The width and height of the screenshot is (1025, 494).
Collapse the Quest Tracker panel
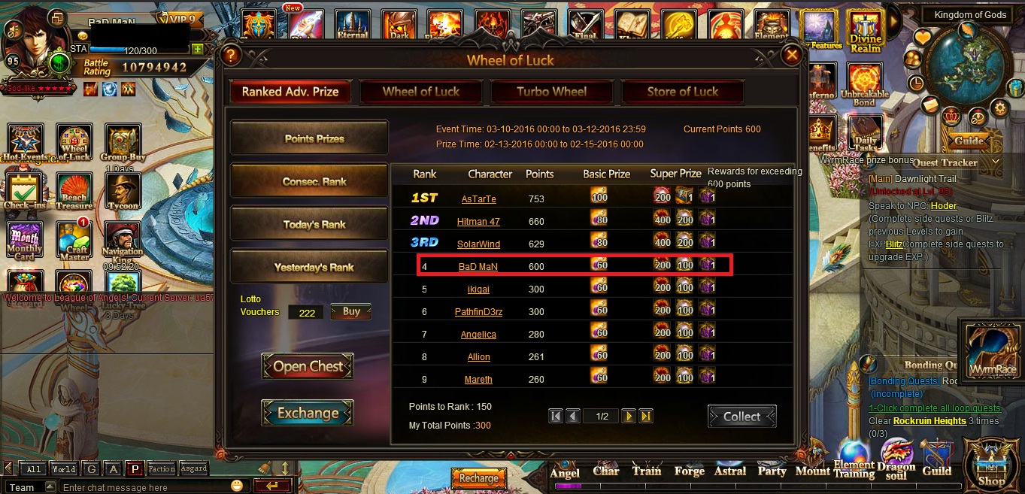(x=996, y=162)
